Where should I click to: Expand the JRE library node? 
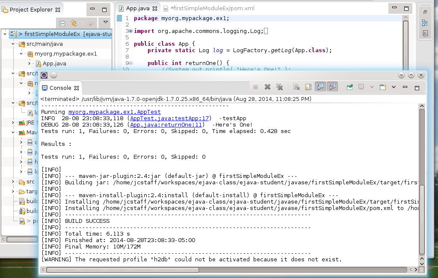pos(13,122)
